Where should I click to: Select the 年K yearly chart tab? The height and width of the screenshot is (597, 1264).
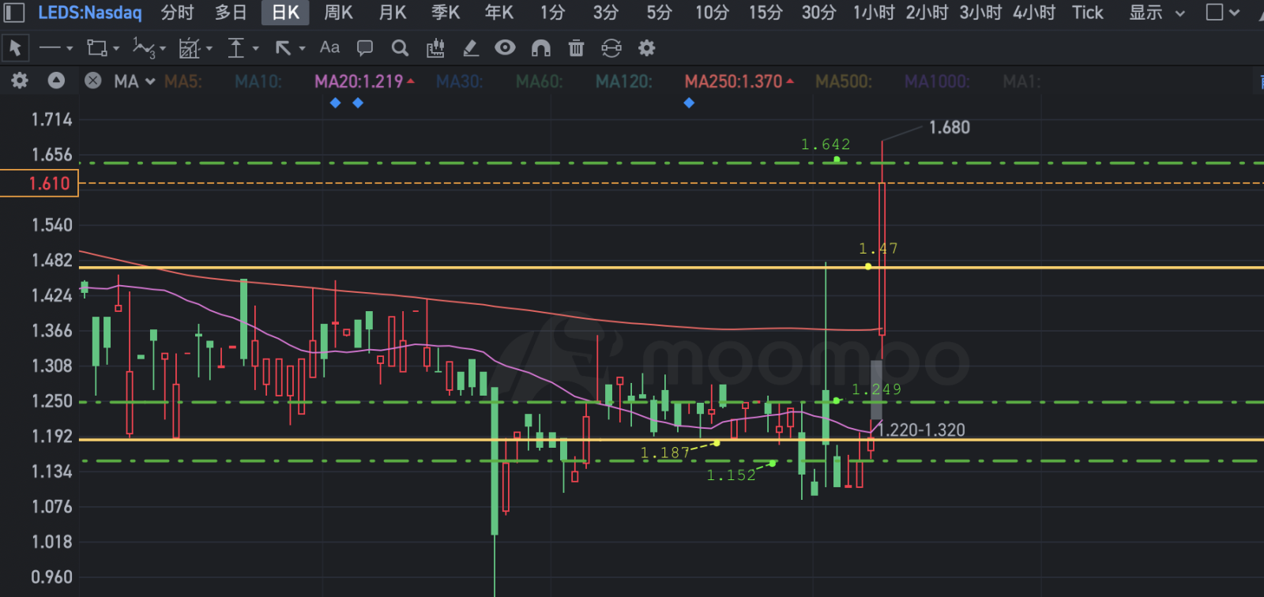[x=499, y=13]
